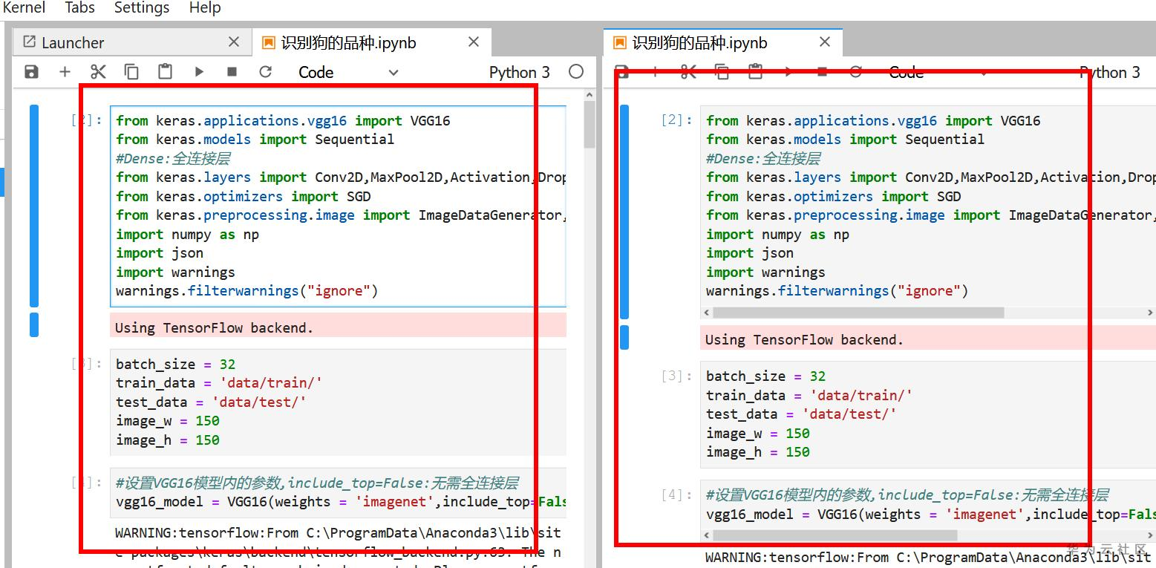This screenshot has width=1156, height=568.
Task: Collapse the TensorFlow backend output in the left notebook
Action: pyautogui.click(x=34, y=325)
